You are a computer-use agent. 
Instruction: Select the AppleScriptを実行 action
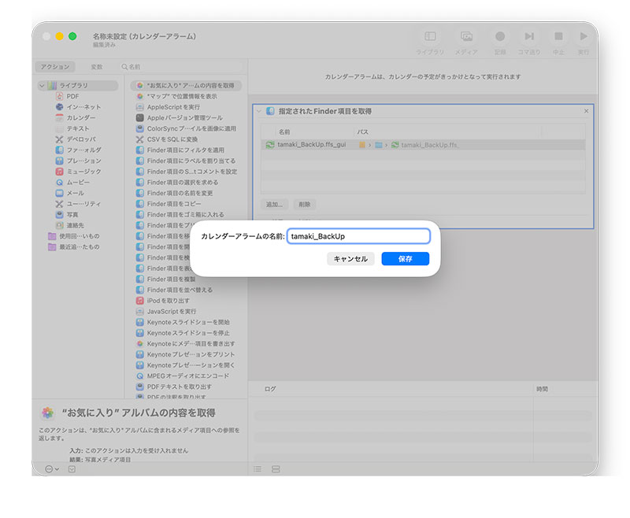pos(173,107)
